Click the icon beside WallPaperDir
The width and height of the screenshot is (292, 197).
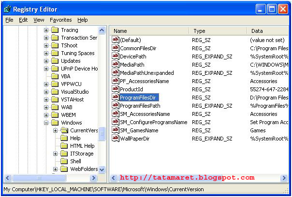click(116, 138)
